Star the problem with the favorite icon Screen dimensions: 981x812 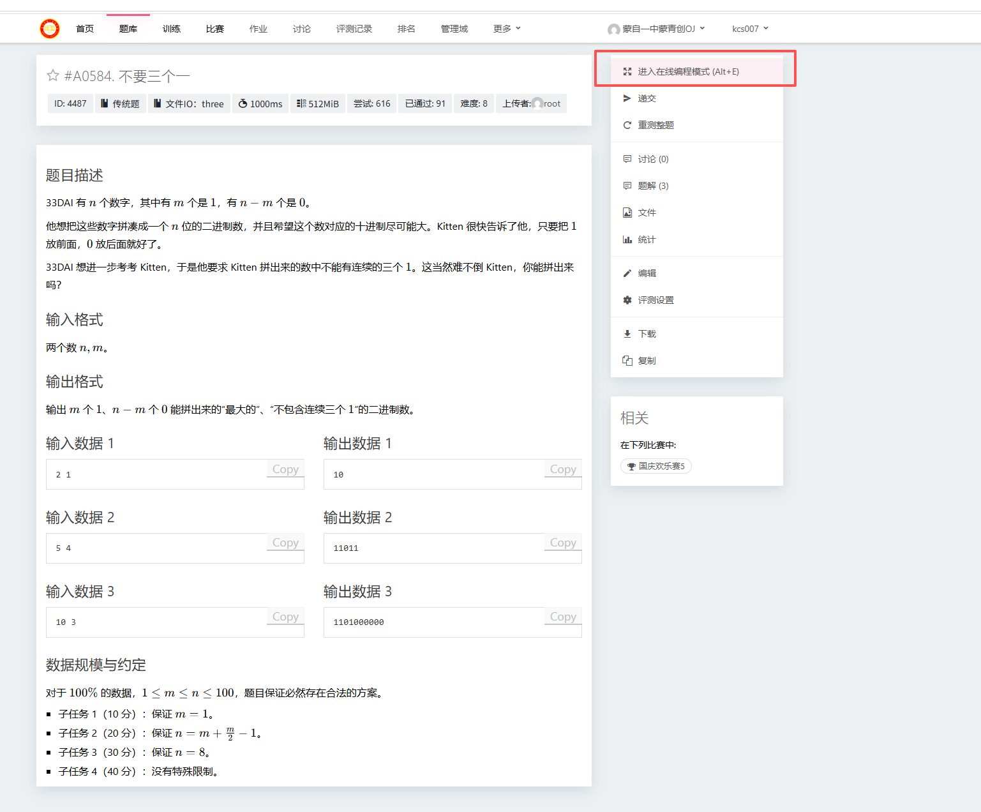pyautogui.click(x=52, y=76)
